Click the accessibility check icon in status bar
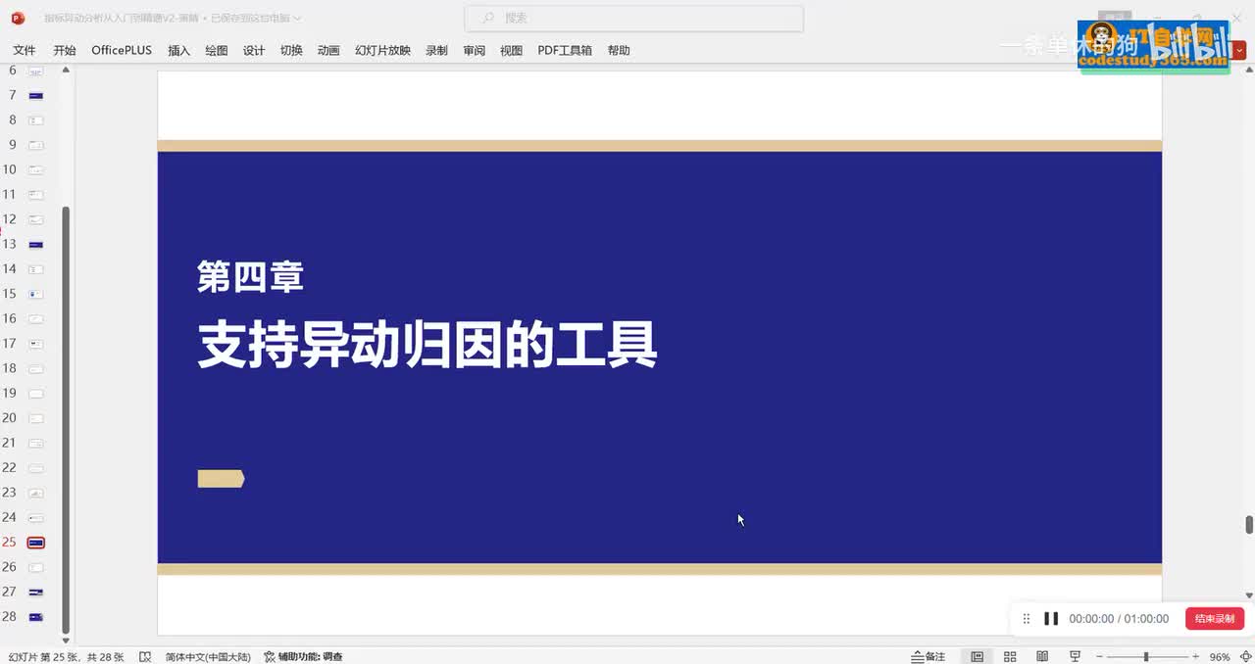The image size is (1255, 664). click(x=270, y=656)
